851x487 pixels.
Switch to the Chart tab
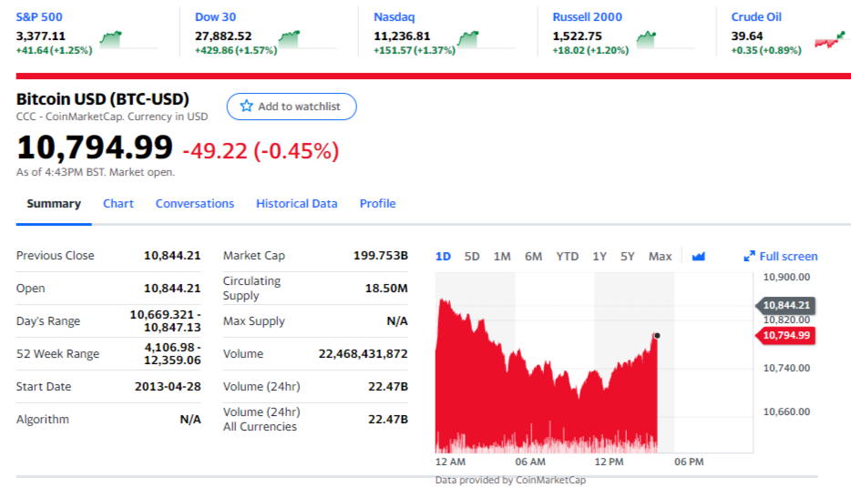(x=118, y=203)
